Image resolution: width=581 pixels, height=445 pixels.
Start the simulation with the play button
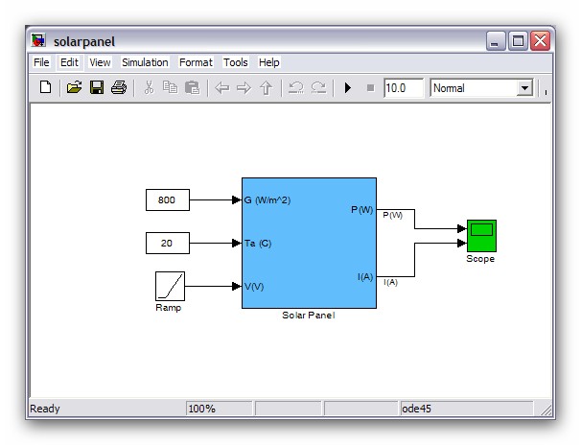(348, 88)
